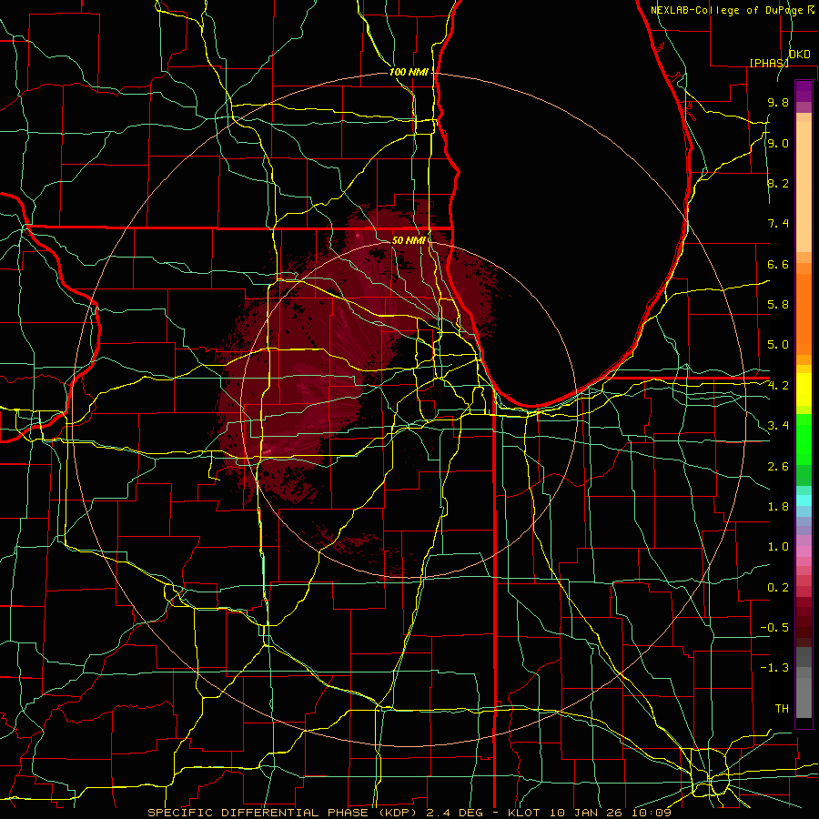Image resolution: width=819 pixels, height=819 pixels.
Task: Click the 8.2 scale value
Action: point(778,183)
